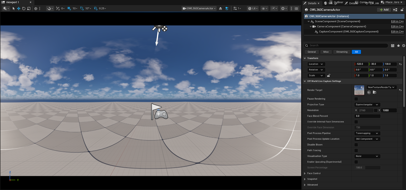Select the Translate (move) gizmo tool
406x190 pixels.
tap(19, 8)
